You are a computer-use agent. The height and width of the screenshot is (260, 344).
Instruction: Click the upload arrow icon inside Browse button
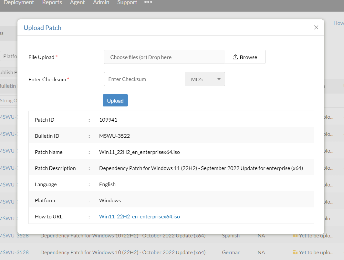[235, 57]
